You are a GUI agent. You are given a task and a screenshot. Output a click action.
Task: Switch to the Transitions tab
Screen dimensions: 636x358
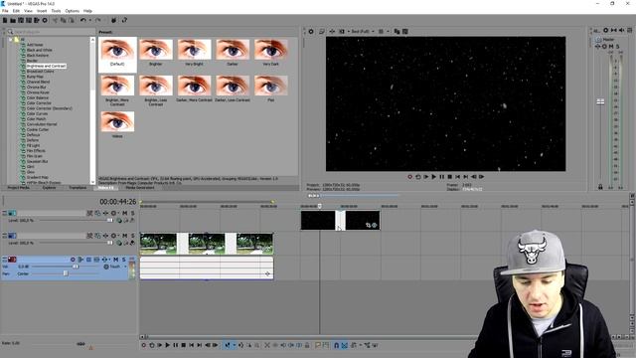(78, 188)
